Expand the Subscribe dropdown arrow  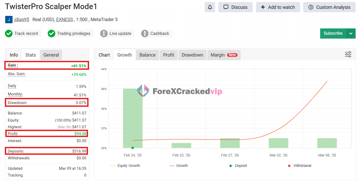click(x=351, y=33)
